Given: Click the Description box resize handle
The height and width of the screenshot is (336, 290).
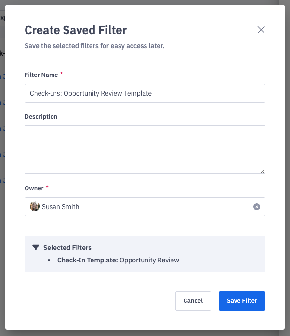Looking at the screenshot, I should pos(263,171).
